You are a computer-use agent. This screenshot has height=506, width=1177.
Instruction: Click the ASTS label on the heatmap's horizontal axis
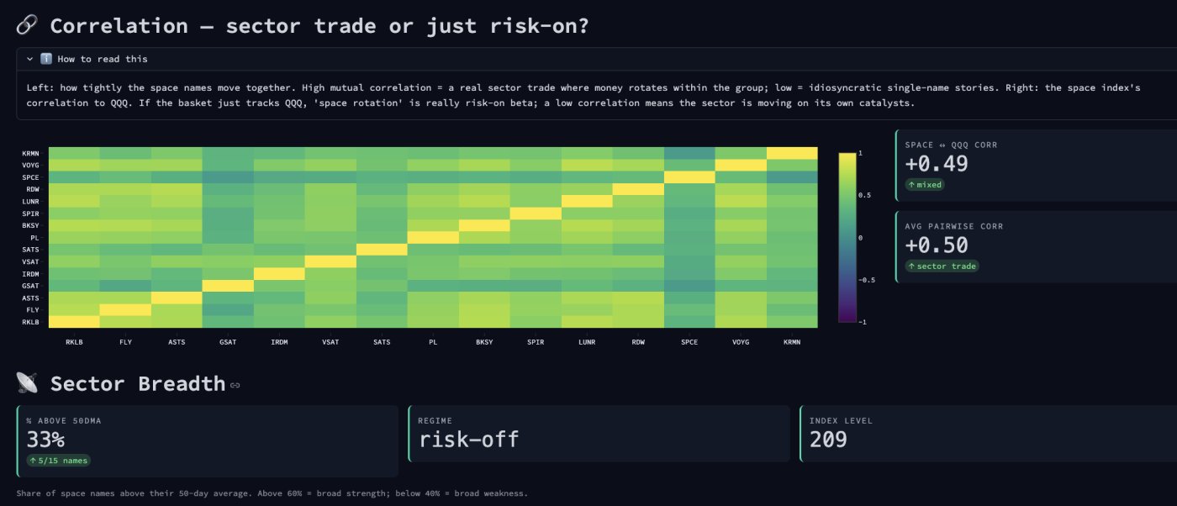tap(177, 342)
